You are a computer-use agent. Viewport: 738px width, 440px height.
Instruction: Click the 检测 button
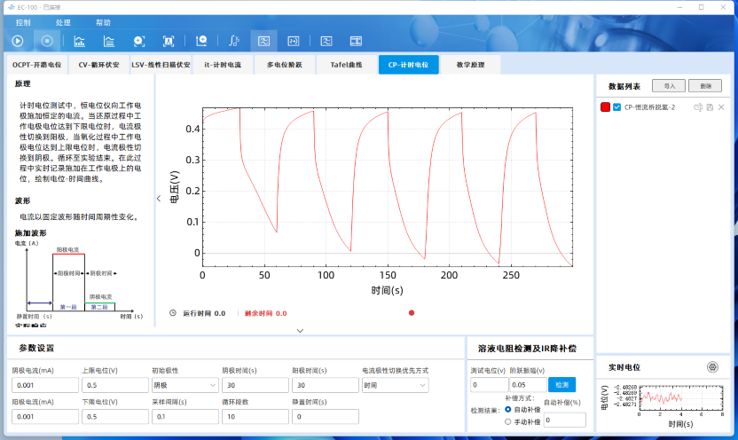click(x=561, y=384)
